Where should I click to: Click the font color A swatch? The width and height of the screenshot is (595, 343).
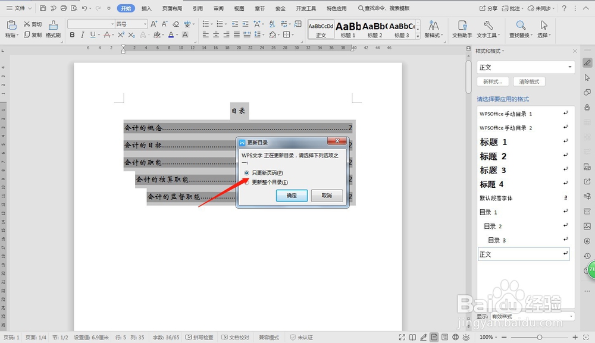pyautogui.click(x=171, y=35)
